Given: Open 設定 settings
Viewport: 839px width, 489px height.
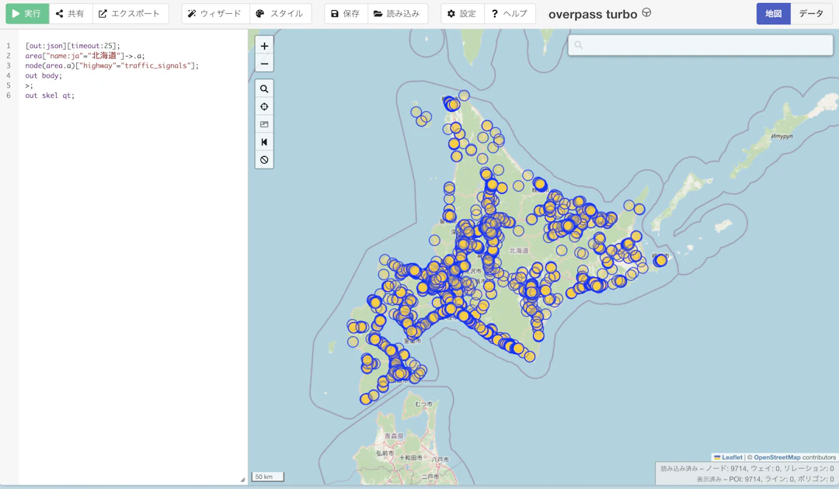Looking at the screenshot, I should click(462, 14).
